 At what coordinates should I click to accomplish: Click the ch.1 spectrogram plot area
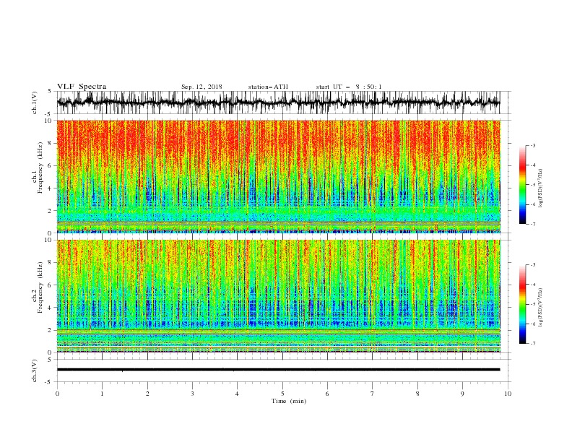pyautogui.click(x=278, y=176)
